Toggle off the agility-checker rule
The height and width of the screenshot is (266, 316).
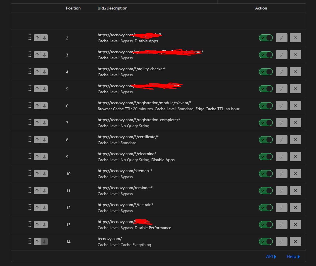coord(266,72)
